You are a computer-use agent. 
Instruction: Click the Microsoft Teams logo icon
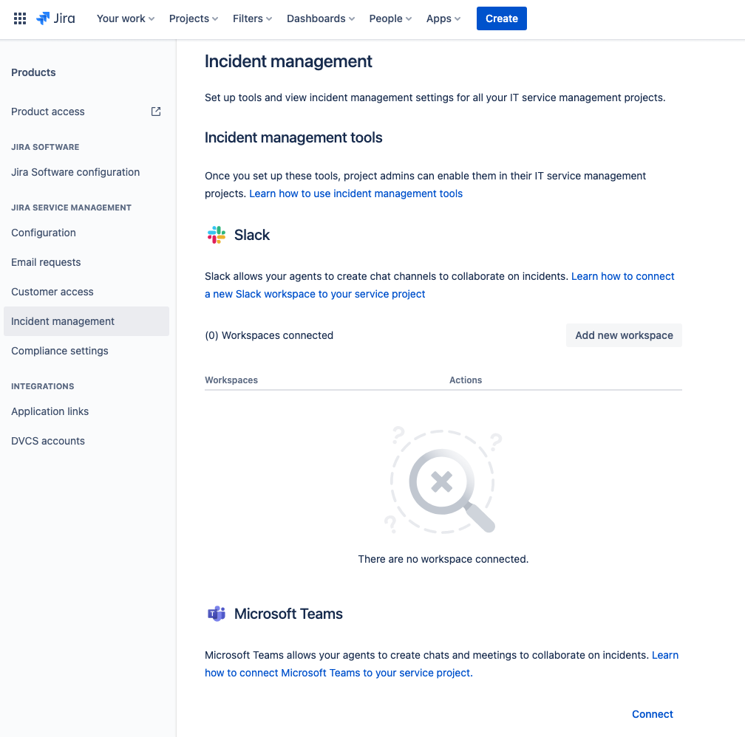pos(216,614)
